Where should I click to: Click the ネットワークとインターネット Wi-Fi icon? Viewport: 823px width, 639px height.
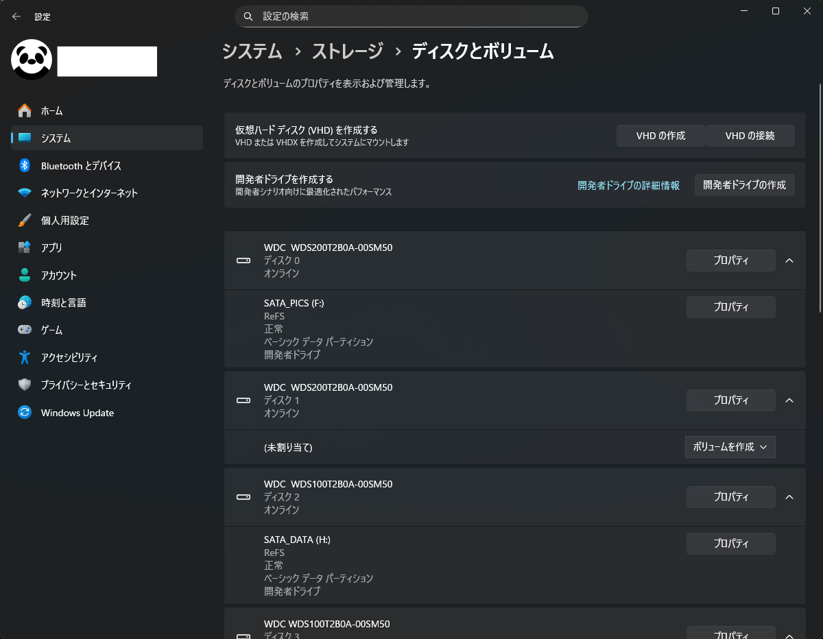(25, 193)
